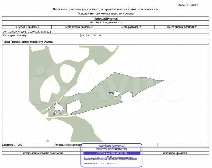
Task: Click the Всего разделов: 5 cell
Action: pyautogui.click(x=131, y=27)
